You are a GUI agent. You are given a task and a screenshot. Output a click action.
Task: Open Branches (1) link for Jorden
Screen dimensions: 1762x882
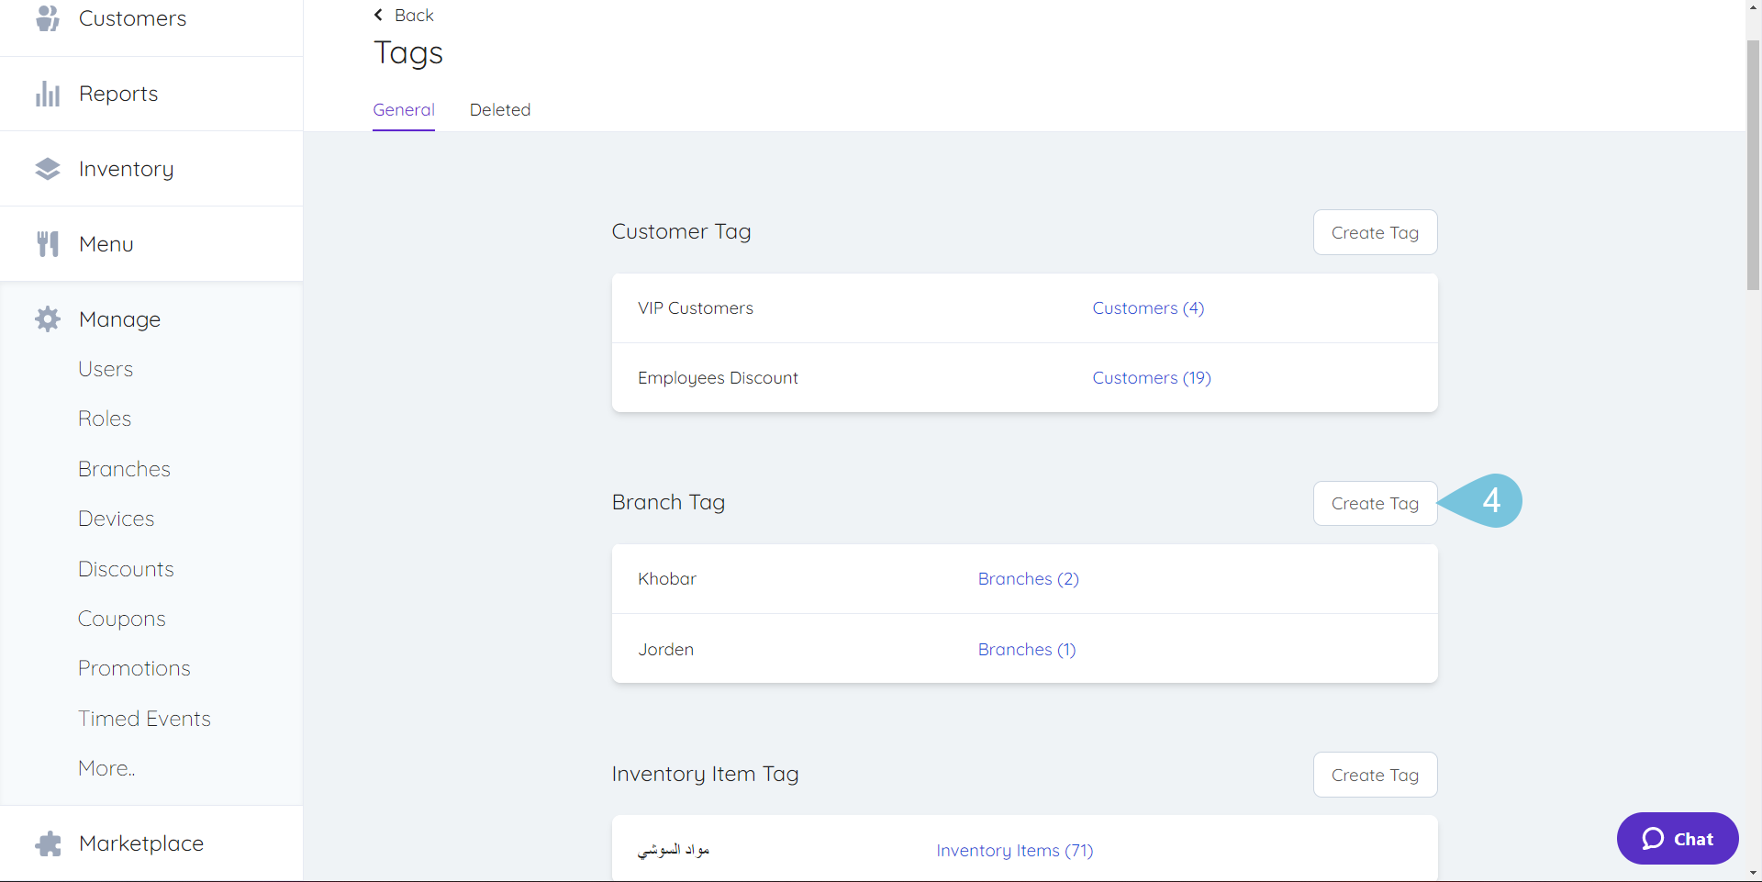tap(1027, 650)
